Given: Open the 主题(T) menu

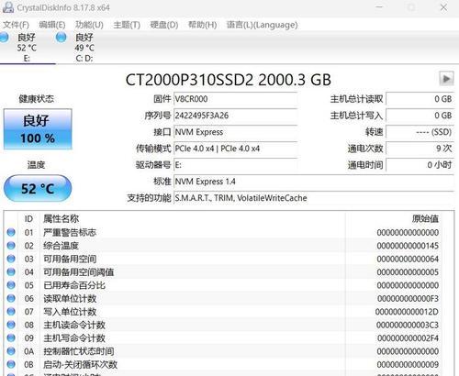Looking at the screenshot, I should [x=127, y=25].
